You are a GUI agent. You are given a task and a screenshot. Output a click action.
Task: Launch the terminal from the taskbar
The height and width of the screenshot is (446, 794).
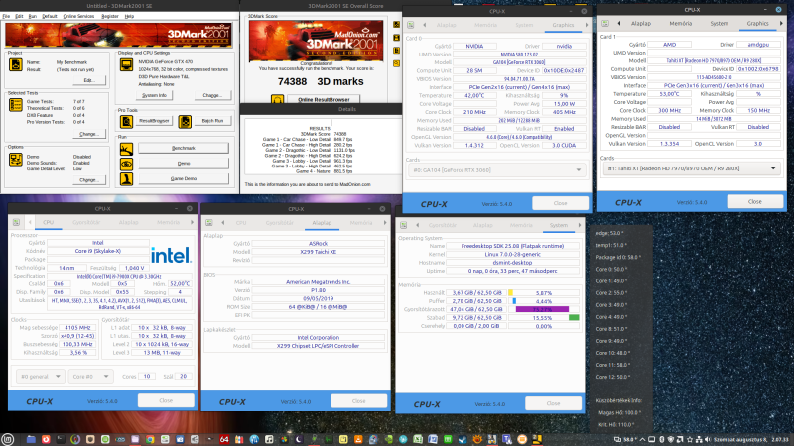tap(61, 439)
